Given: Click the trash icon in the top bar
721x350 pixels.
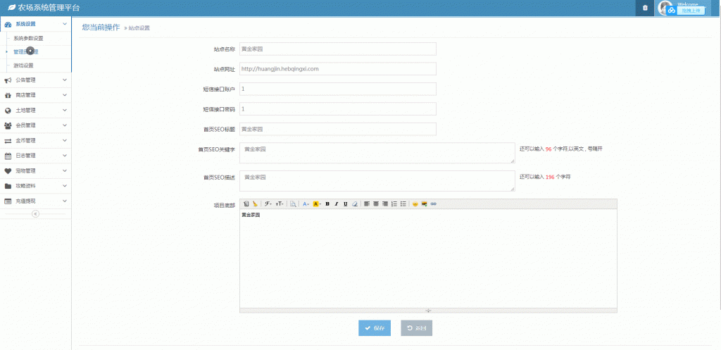Looking at the screenshot, I should click(x=644, y=8).
